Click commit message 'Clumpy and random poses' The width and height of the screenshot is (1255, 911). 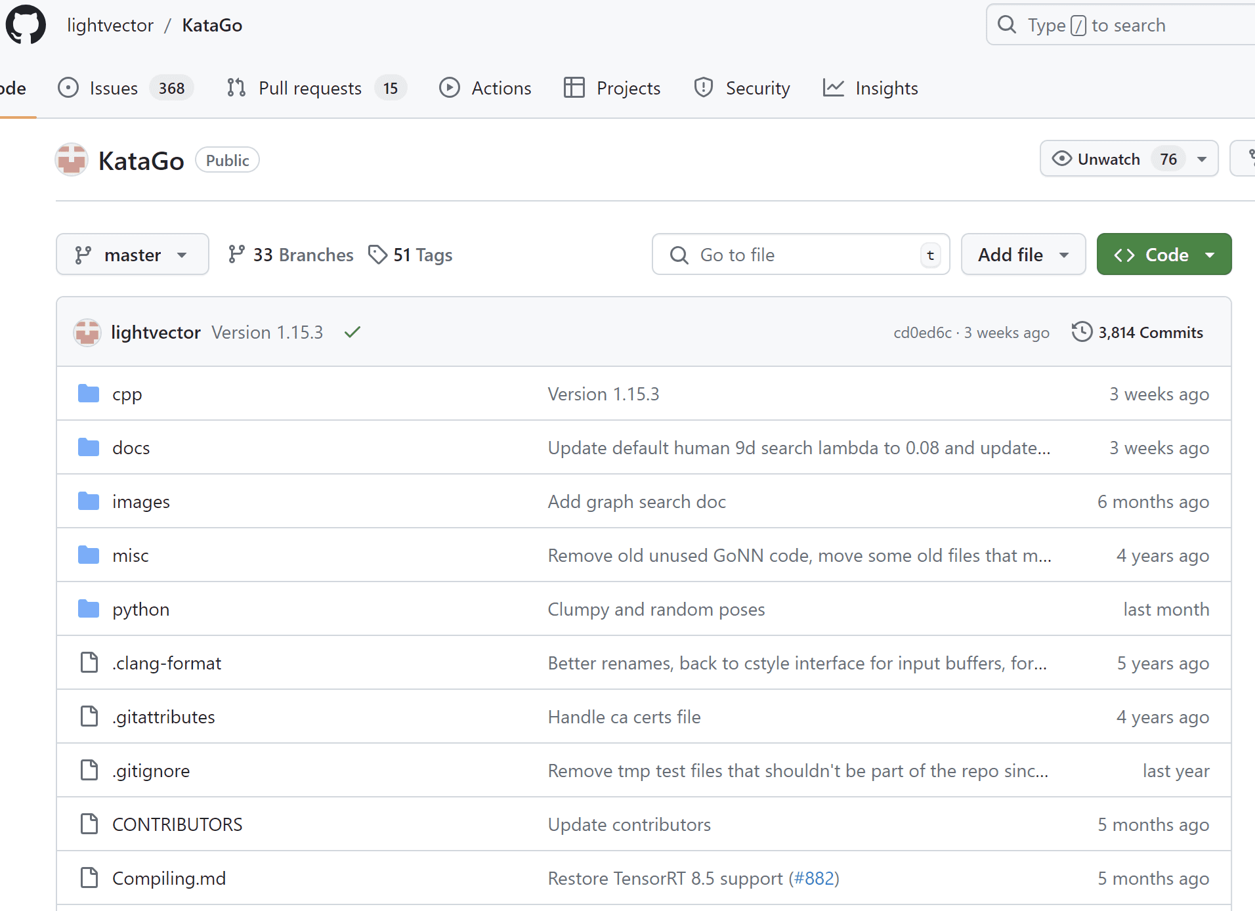coord(656,609)
